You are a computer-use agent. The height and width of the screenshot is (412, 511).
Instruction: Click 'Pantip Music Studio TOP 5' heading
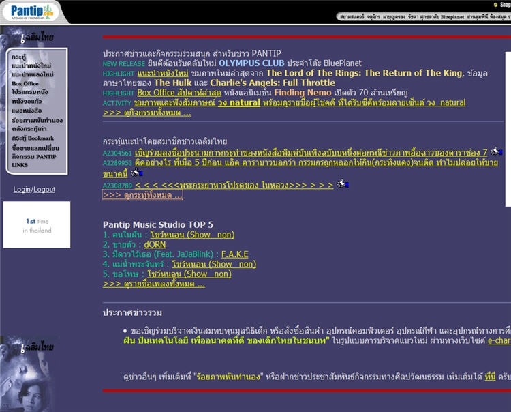[x=158, y=224]
